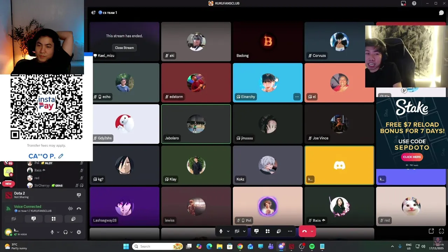
Task: Open three-dot menu on Einarchy tile
Action: pos(297,97)
